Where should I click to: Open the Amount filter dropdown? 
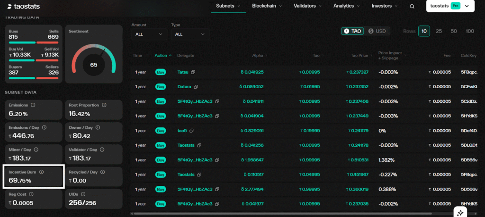point(149,34)
